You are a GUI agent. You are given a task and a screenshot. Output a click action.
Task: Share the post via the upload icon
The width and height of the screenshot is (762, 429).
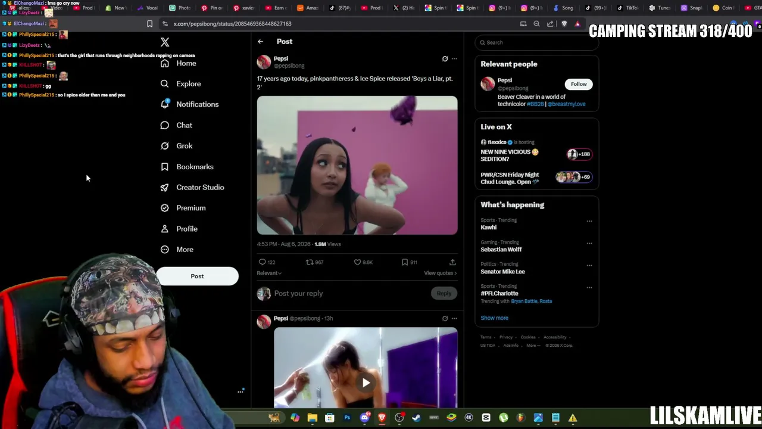[x=452, y=262]
